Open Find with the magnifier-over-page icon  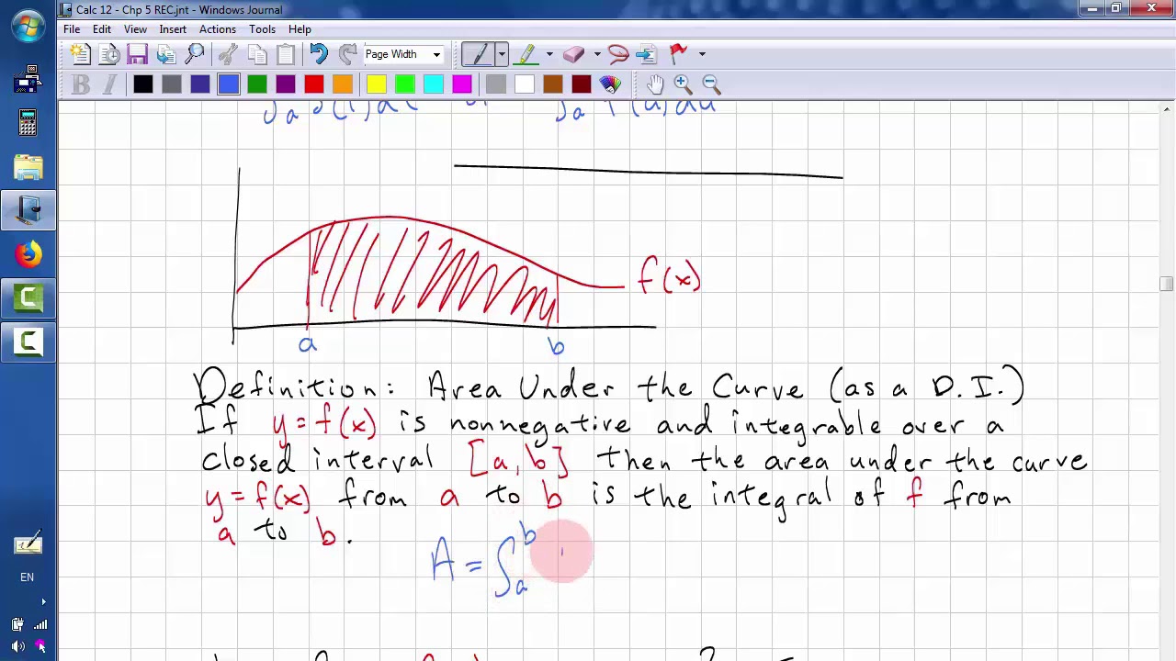point(195,54)
